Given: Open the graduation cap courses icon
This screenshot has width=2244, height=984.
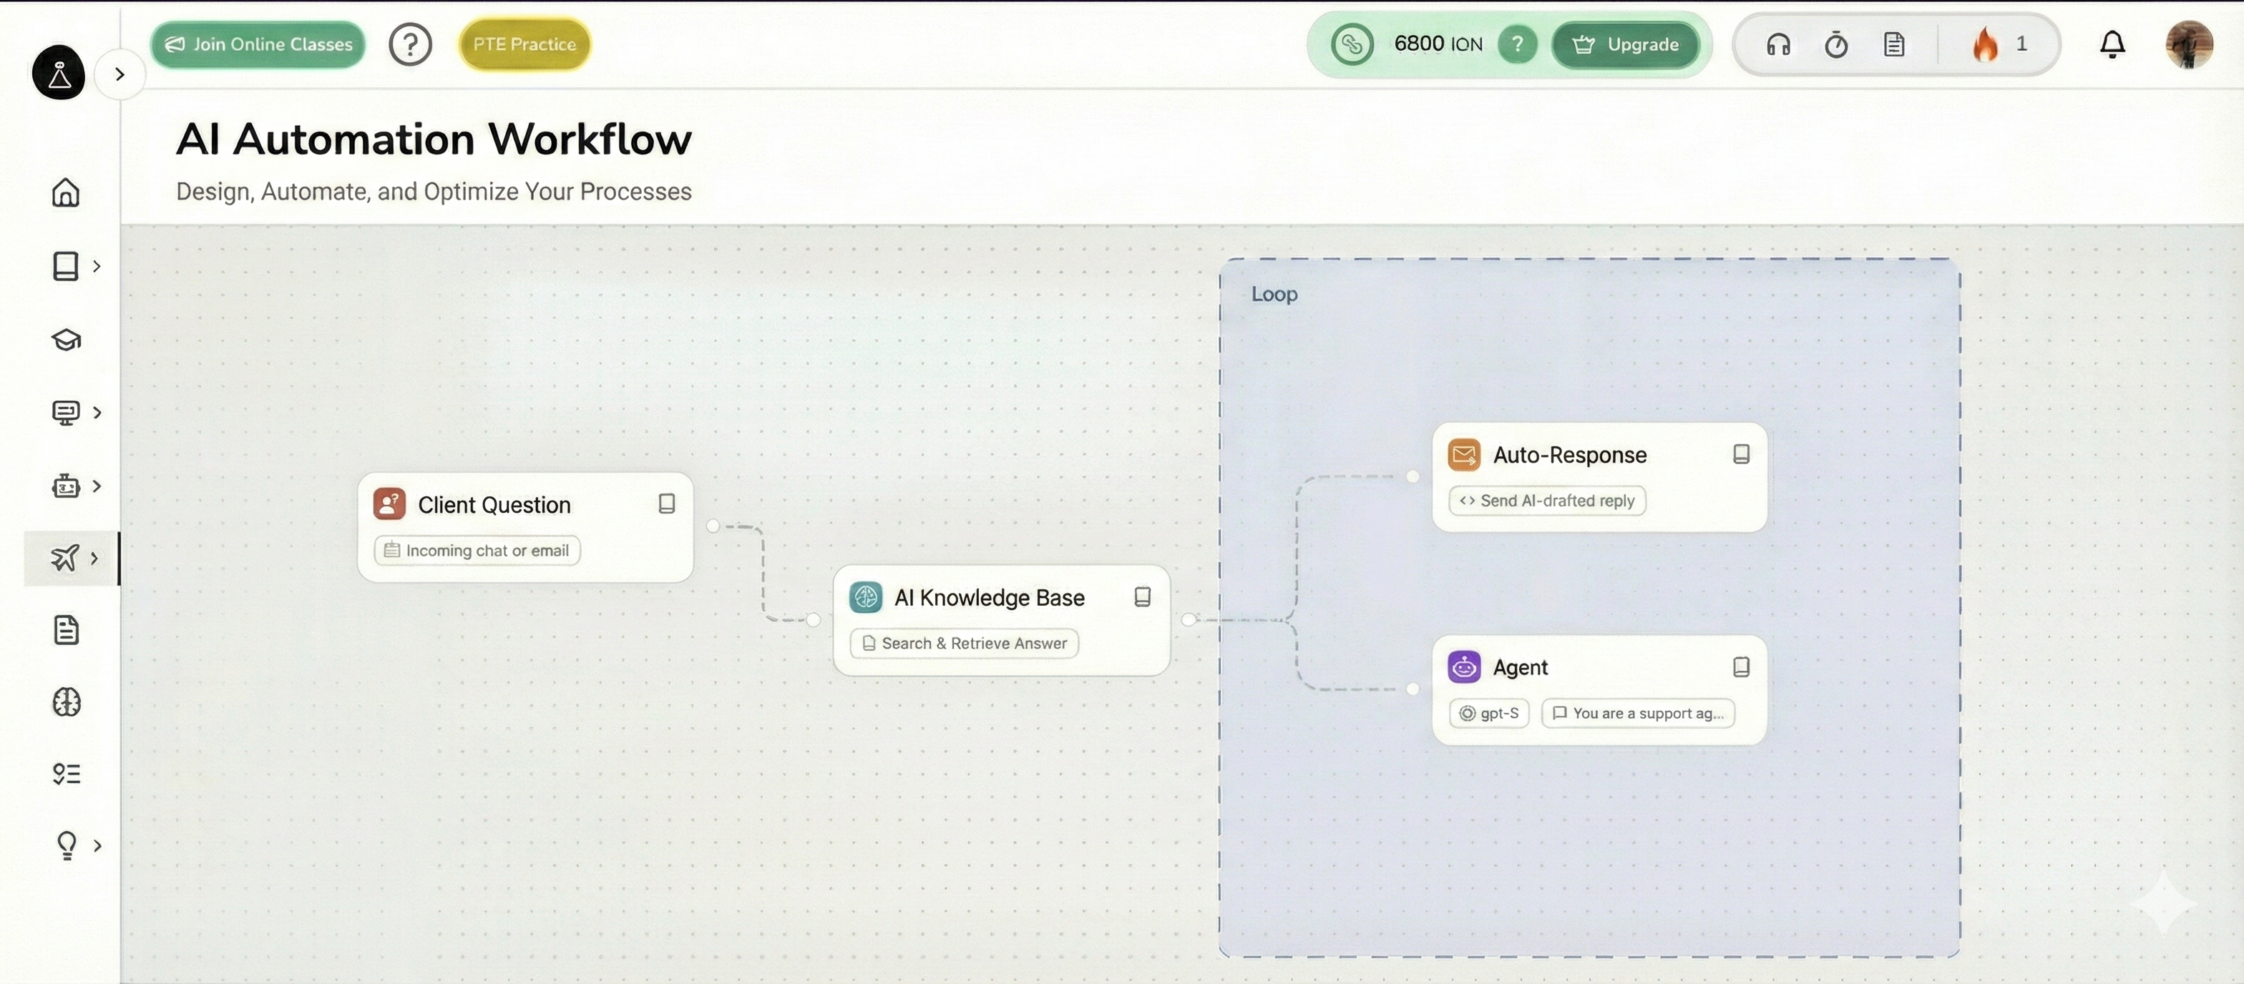Looking at the screenshot, I should click(x=67, y=340).
